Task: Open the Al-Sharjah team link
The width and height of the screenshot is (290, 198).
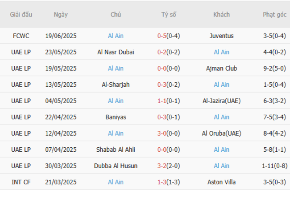Action: 116,85
